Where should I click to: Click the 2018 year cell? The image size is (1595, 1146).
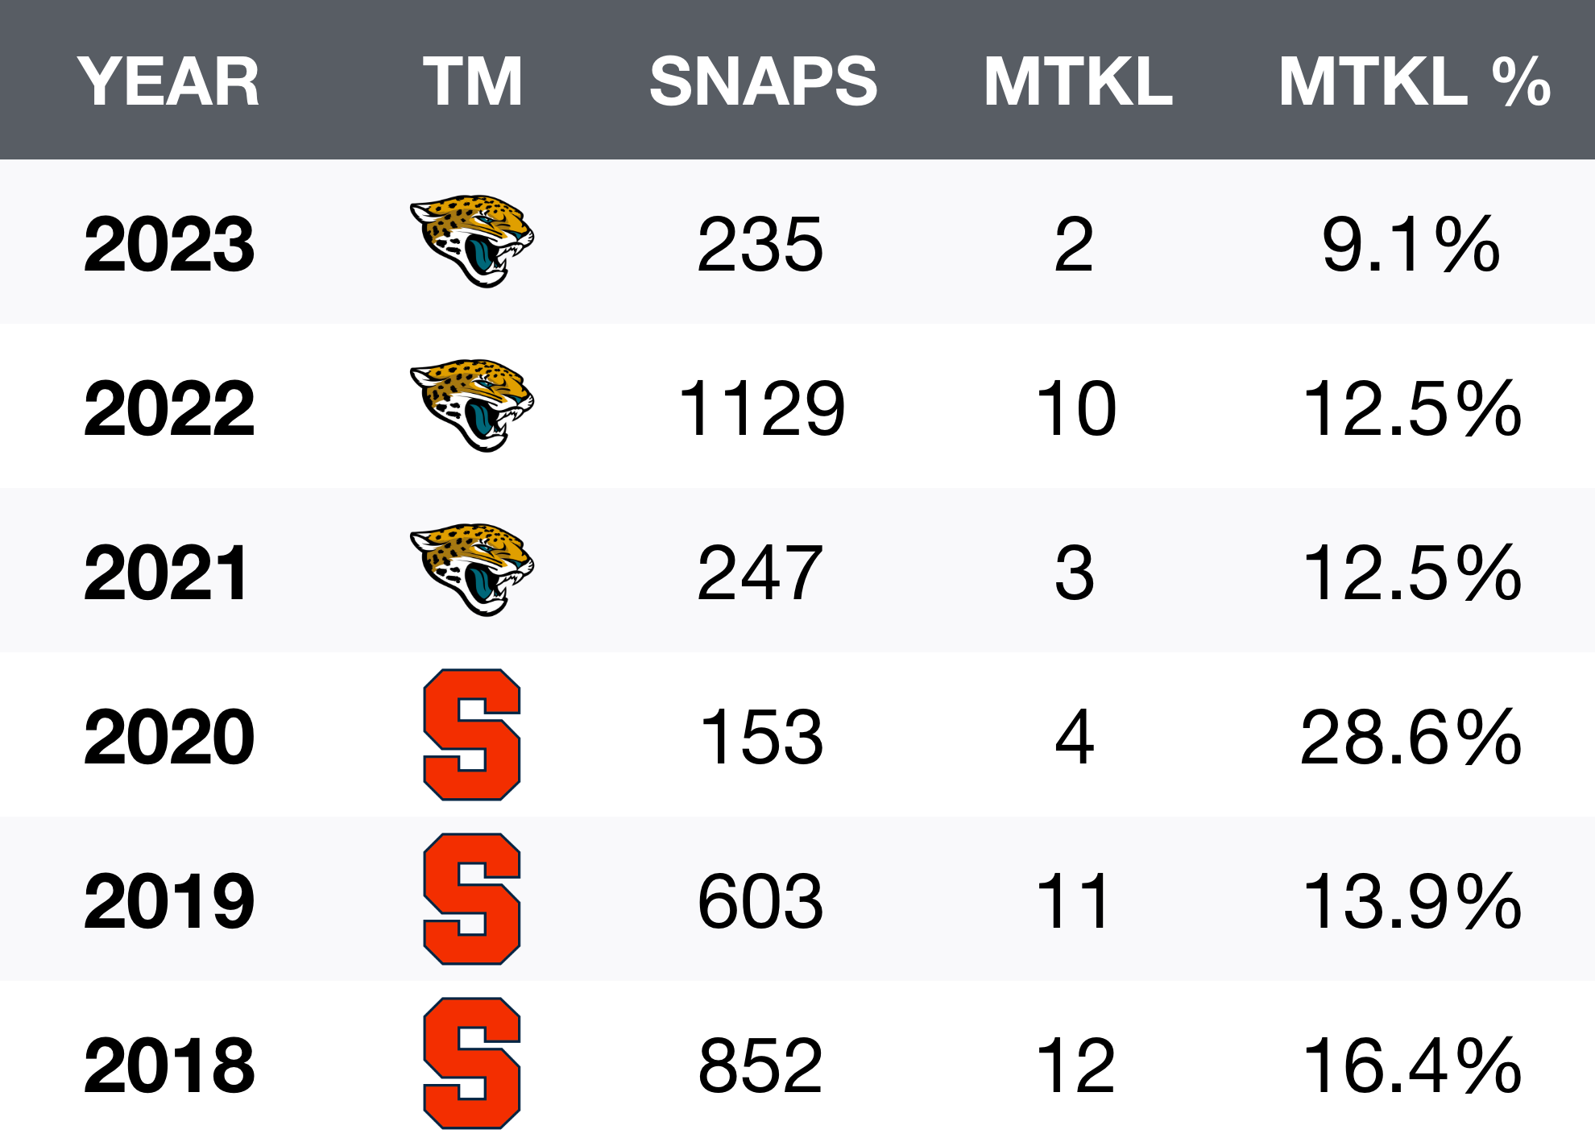pyautogui.click(x=169, y=1066)
